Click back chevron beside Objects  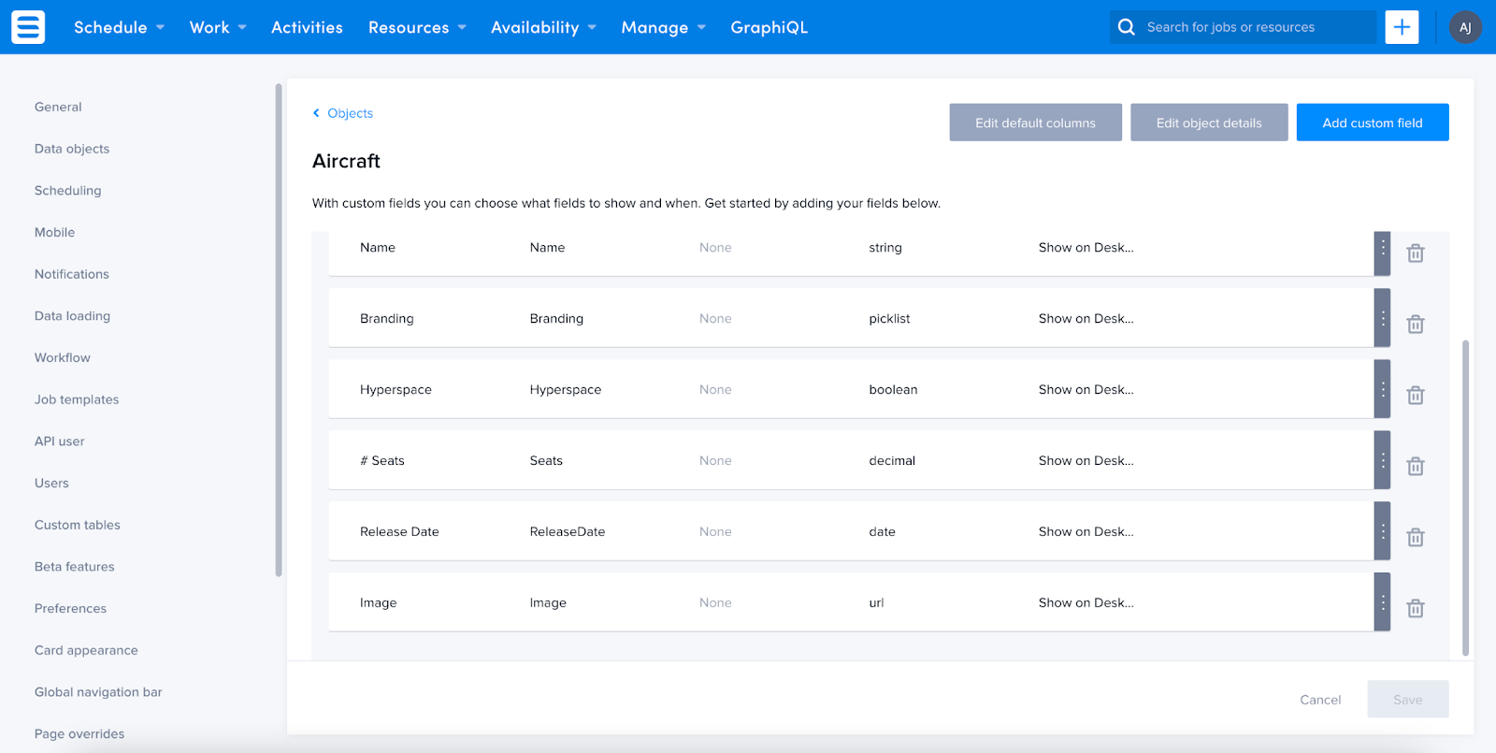click(x=316, y=113)
